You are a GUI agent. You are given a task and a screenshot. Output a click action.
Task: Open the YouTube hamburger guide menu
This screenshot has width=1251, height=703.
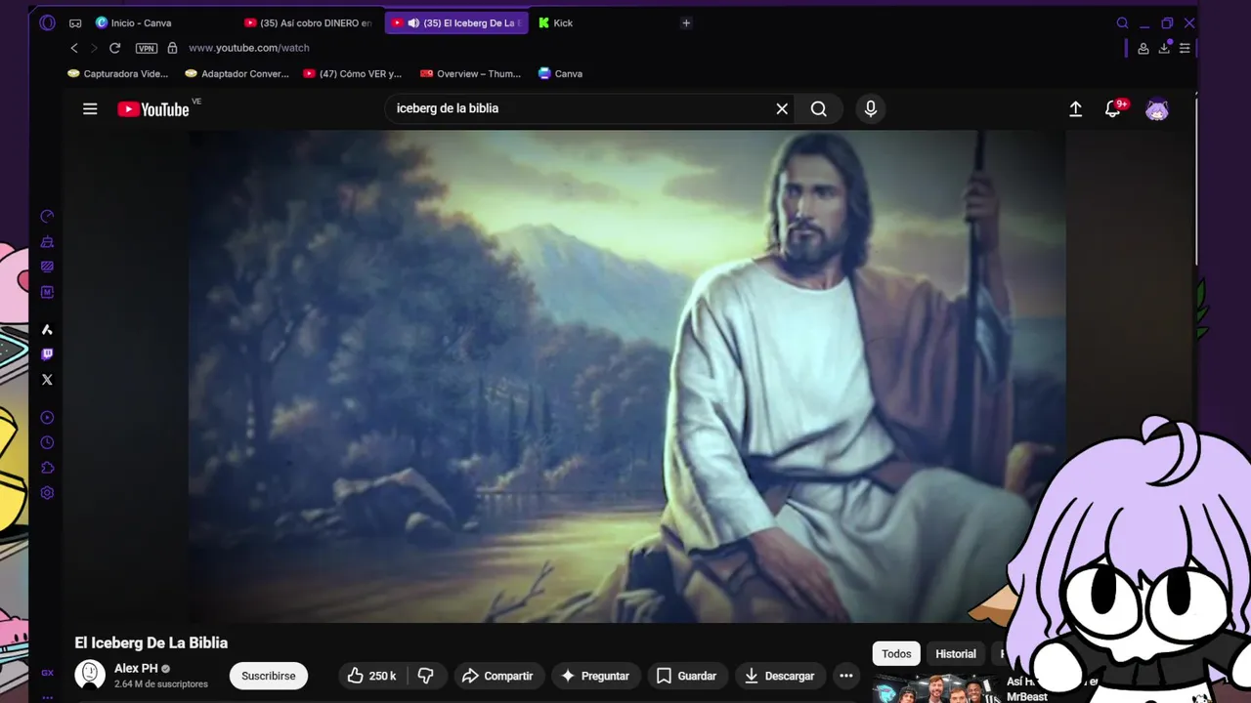[x=90, y=109]
